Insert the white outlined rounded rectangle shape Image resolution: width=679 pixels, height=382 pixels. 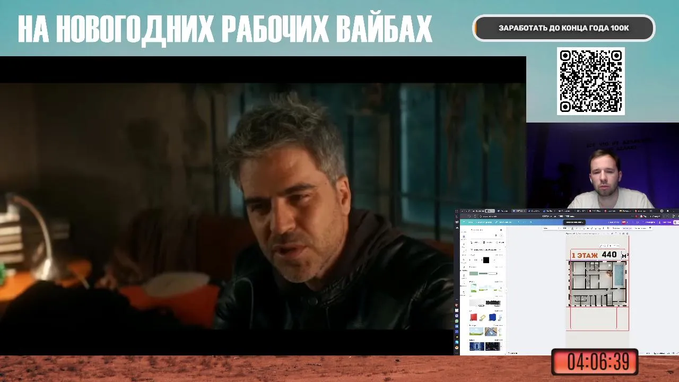tap(493, 273)
